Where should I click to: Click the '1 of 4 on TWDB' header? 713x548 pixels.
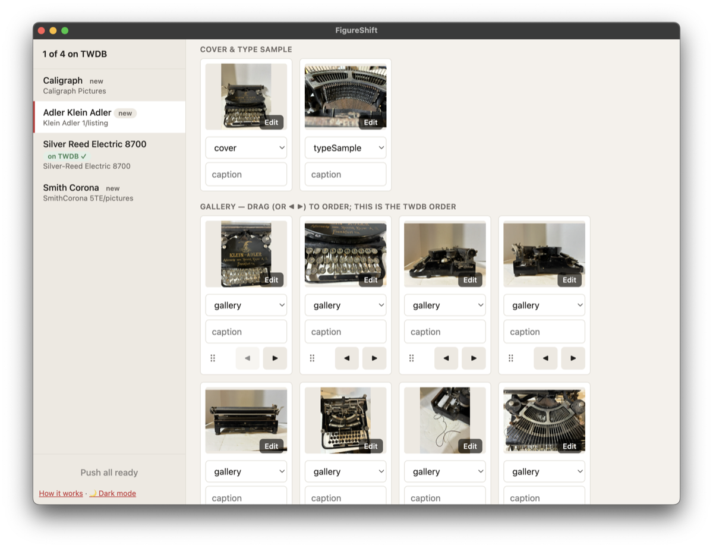(75, 54)
